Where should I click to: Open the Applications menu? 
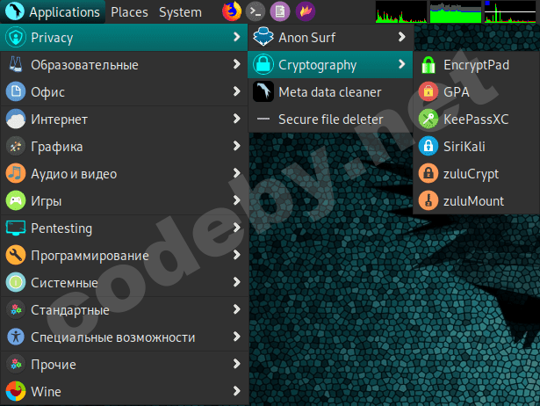click(x=53, y=12)
